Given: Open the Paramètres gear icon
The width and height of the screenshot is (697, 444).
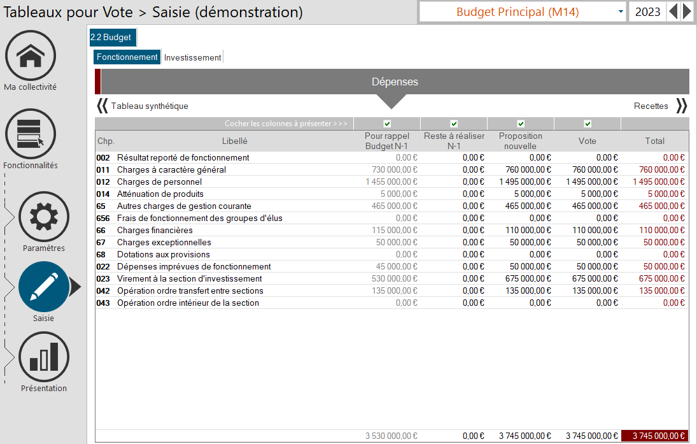Looking at the screenshot, I should [x=44, y=217].
